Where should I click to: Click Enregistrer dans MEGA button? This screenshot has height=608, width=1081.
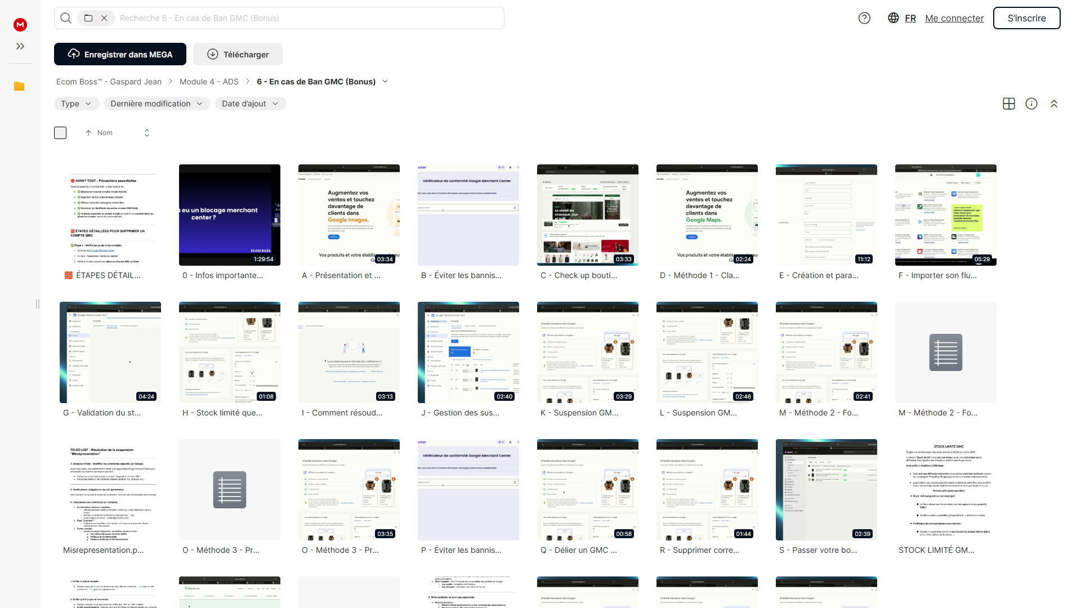click(x=120, y=54)
